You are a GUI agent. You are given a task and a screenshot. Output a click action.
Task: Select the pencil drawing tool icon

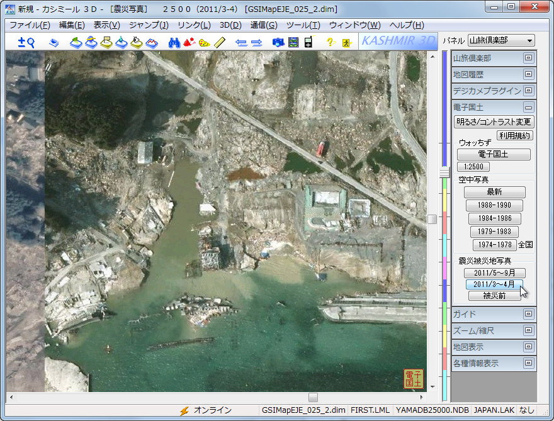[220, 42]
